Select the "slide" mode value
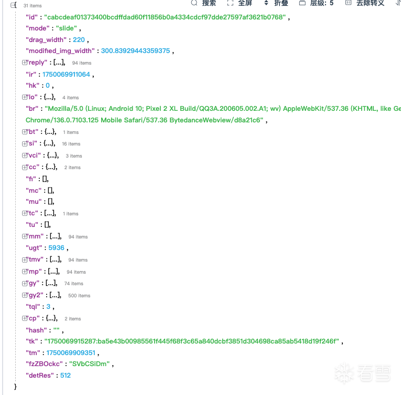Viewport: 401px width, 395px height. pyautogui.click(x=67, y=28)
